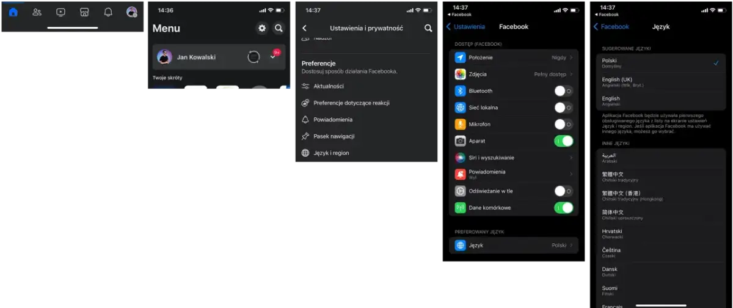Tap the search icon on the Menu screen

[x=279, y=28]
